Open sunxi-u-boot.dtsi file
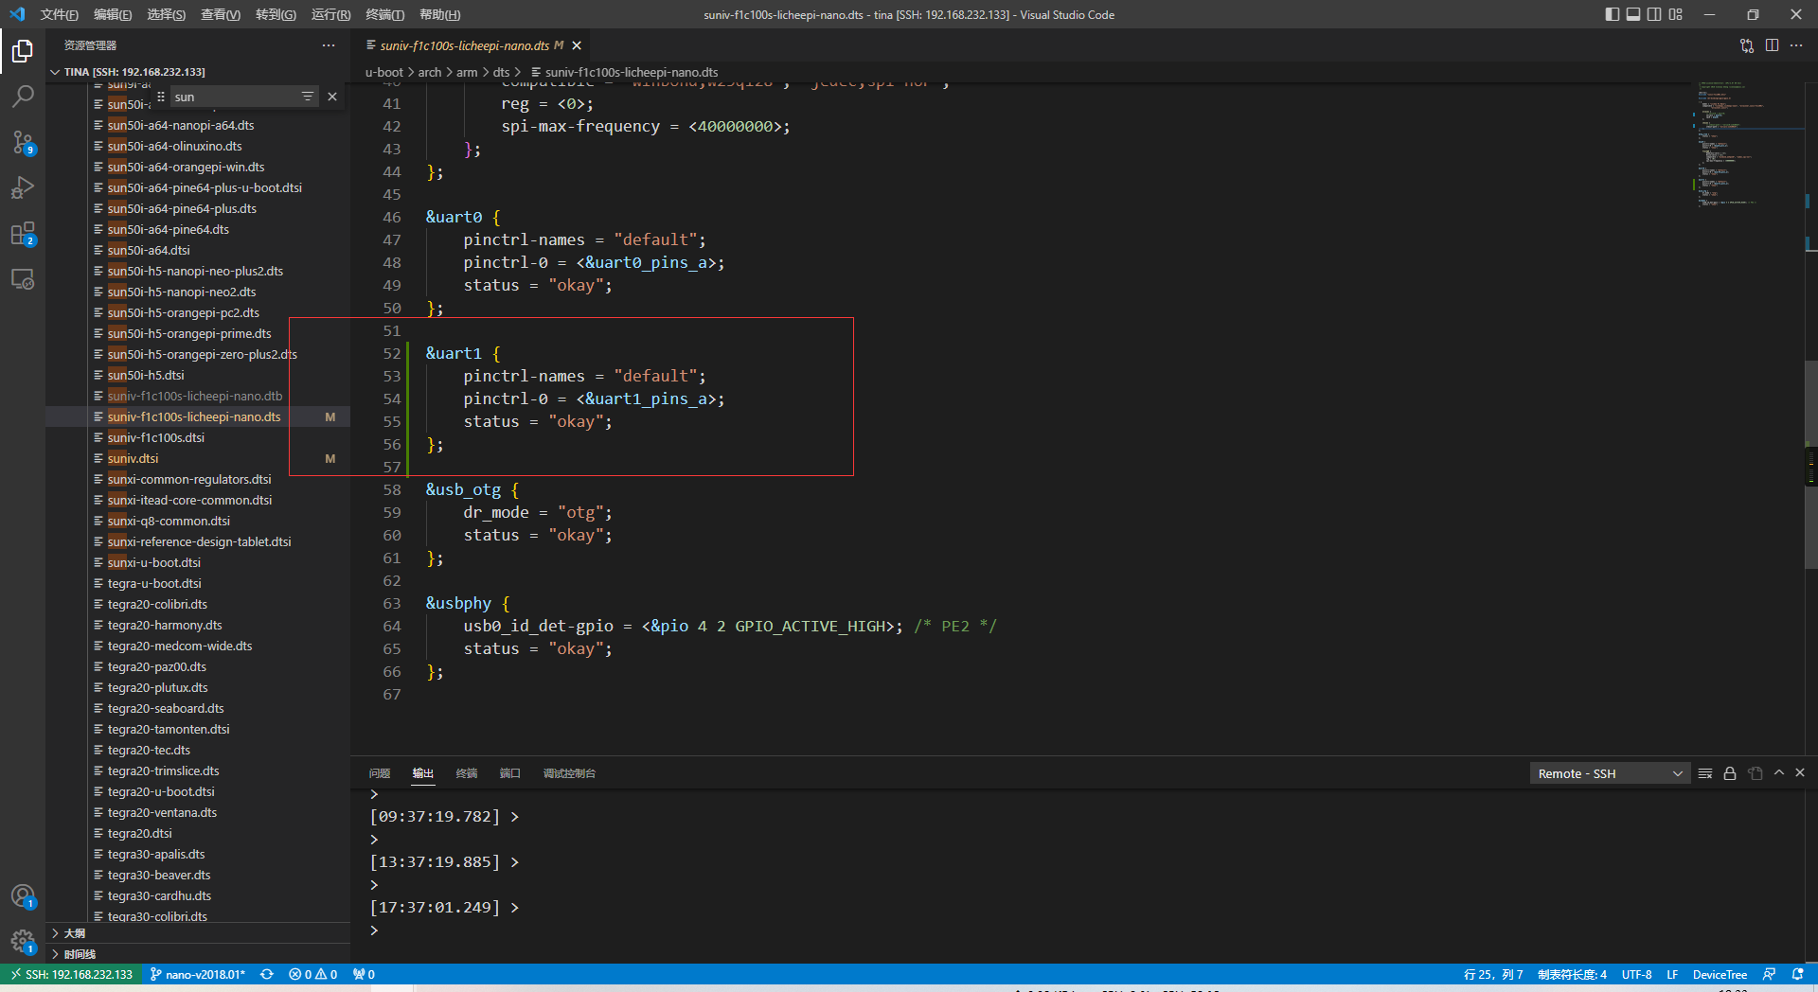1818x992 pixels. (153, 562)
